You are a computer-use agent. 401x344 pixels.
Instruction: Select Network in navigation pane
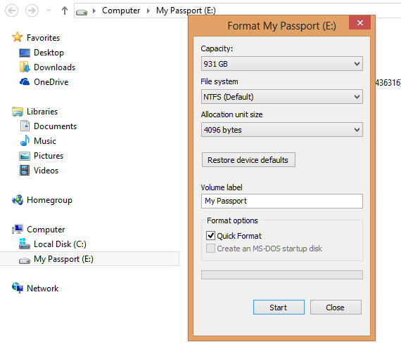43,289
